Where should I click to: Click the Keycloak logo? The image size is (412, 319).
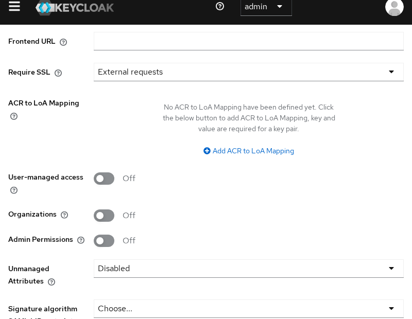75,7
